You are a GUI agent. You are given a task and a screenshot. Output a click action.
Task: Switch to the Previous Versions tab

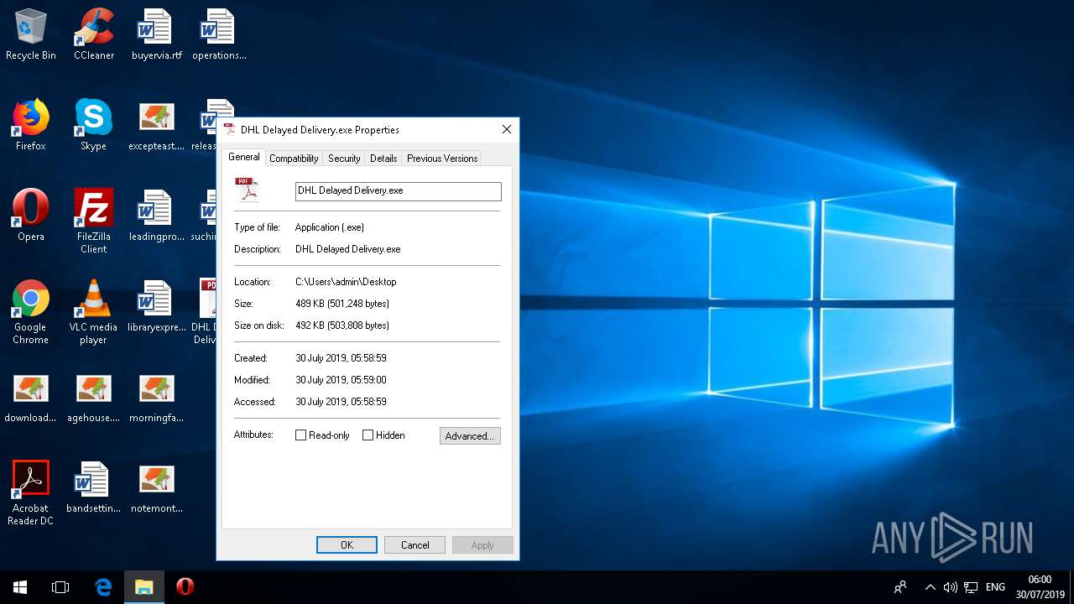pos(442,158)
